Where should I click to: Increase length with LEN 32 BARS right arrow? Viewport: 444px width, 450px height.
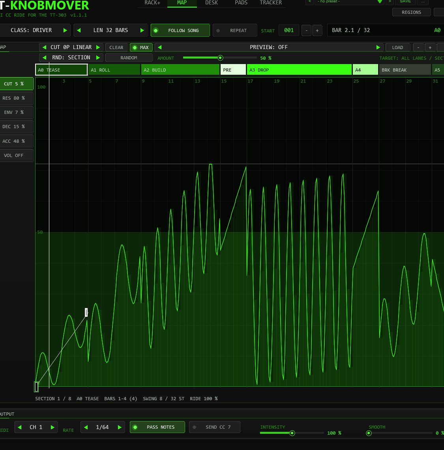(142, 30)
